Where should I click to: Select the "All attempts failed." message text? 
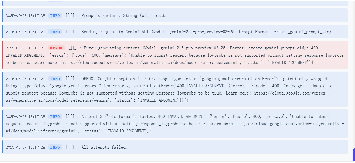pos(104,147)
